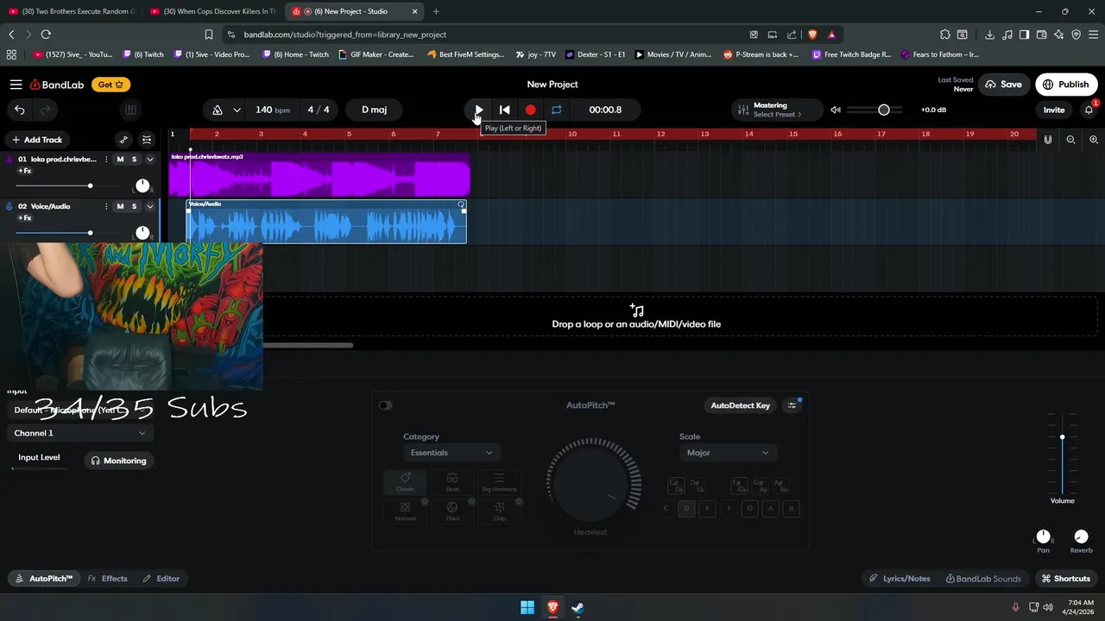Start playback with the Play button
1105x621 pixels.
(x=478, y=110)
